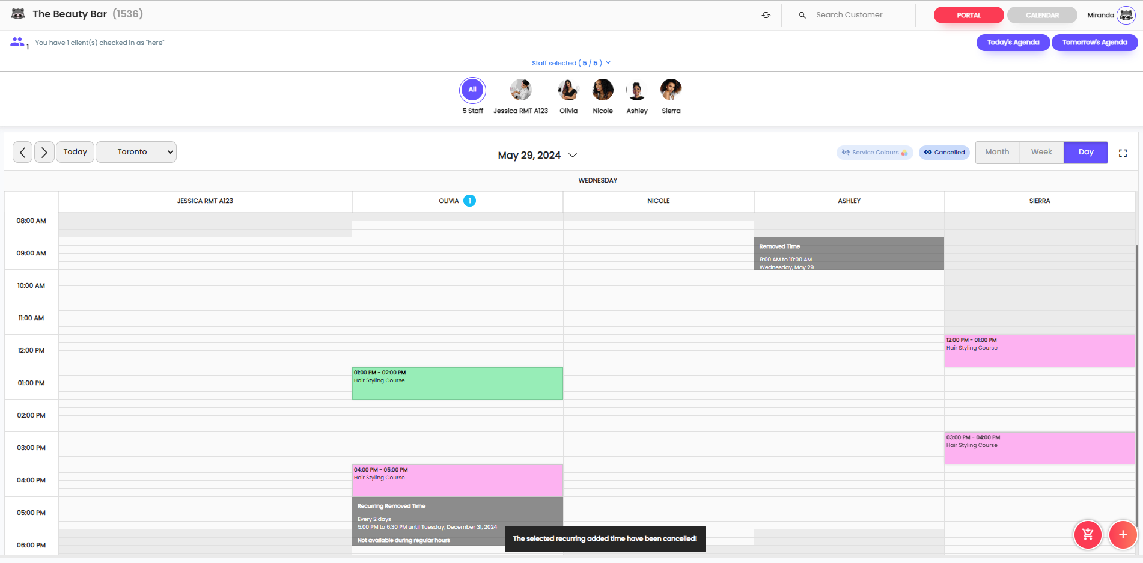The image size is (1143, 563).
Task: Open Sierra's 03:00 PM Hair Styling Course
Action: click(x=1040, y=448)
